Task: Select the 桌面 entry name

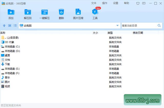Action: click(7, 55)
